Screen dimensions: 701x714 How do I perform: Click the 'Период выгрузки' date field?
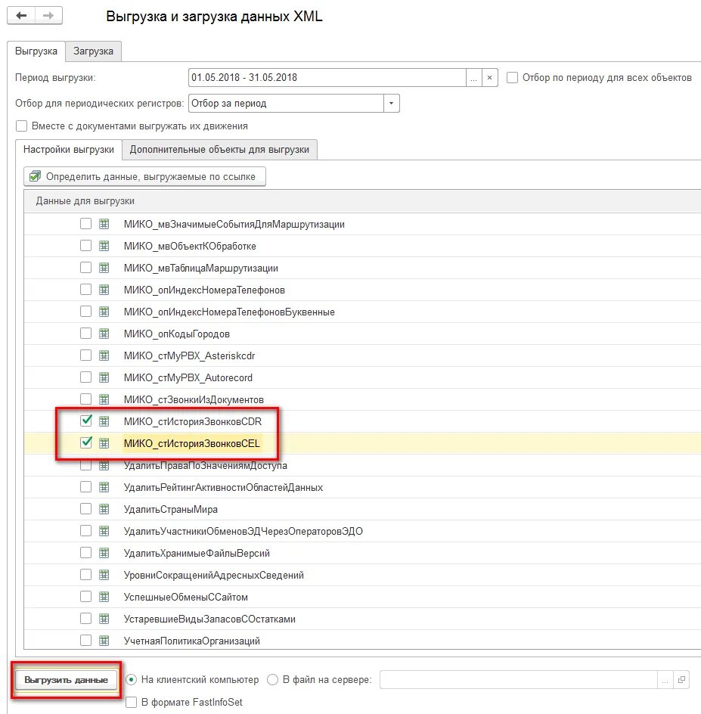327,78
